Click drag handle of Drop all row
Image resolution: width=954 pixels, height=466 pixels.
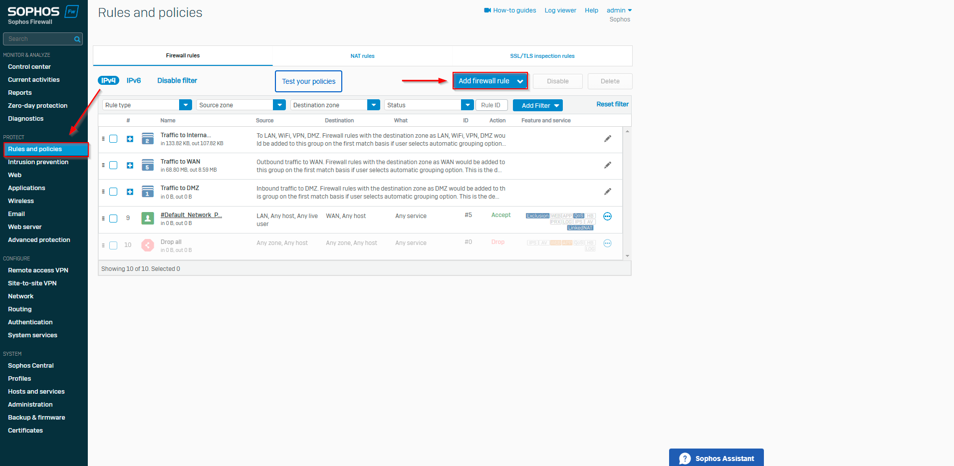tap(103, 245)
